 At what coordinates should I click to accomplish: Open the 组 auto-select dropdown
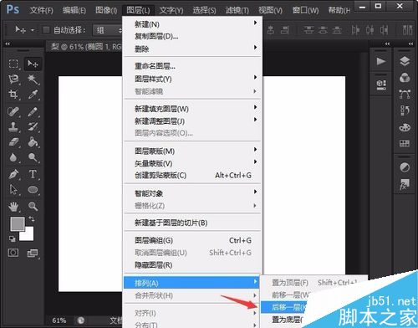pyautogui.click(x=109, y=30)
